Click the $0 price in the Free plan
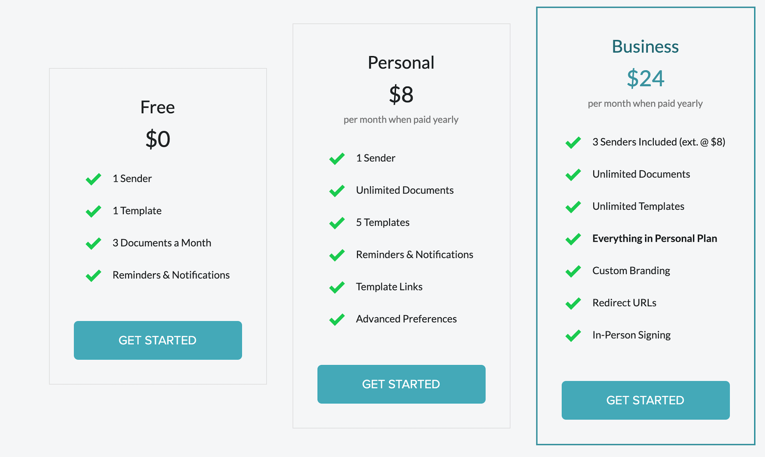This screenshot has height=457, width=765. [158, 139]
